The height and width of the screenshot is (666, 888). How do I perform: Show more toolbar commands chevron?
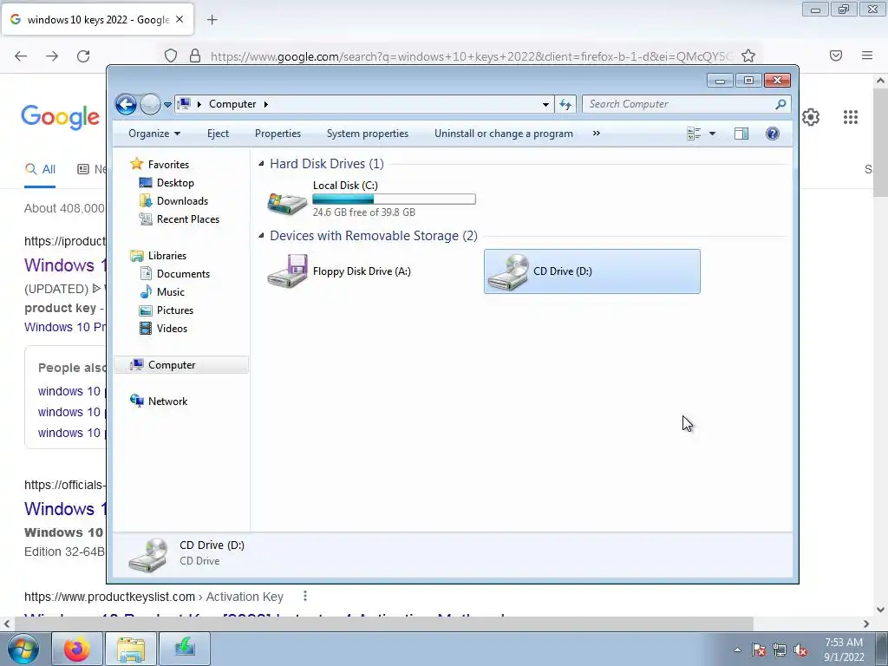(597, 134)
